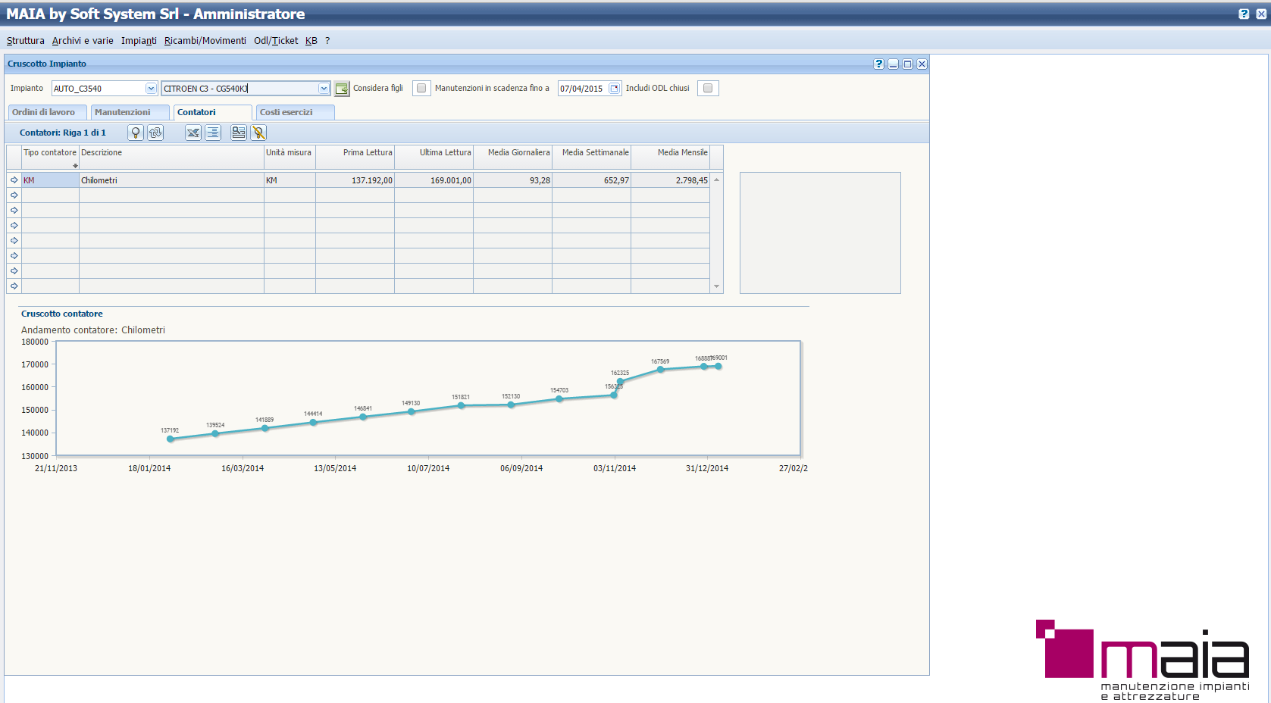Click the grid scrollbar up arrow
Image resolution: width=1271 pixels, height=703 pixels.
[716, 180]
